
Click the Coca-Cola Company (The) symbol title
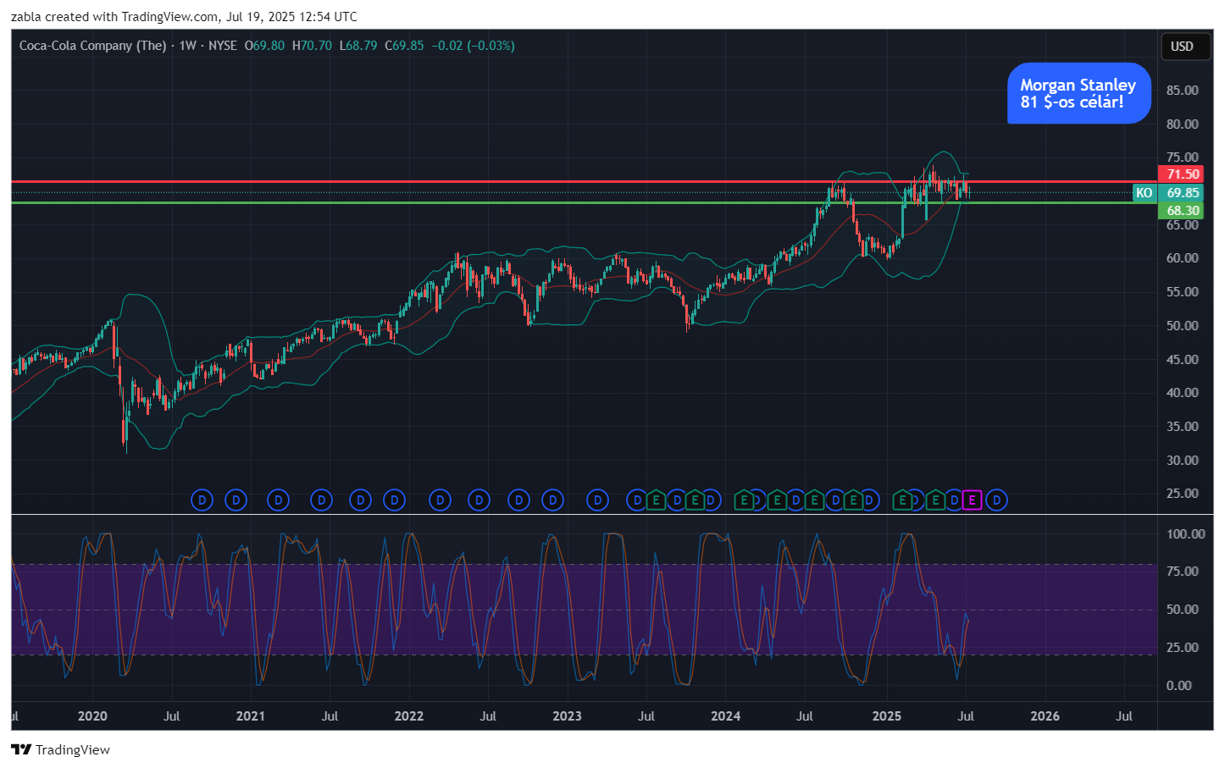pos(92,46)
